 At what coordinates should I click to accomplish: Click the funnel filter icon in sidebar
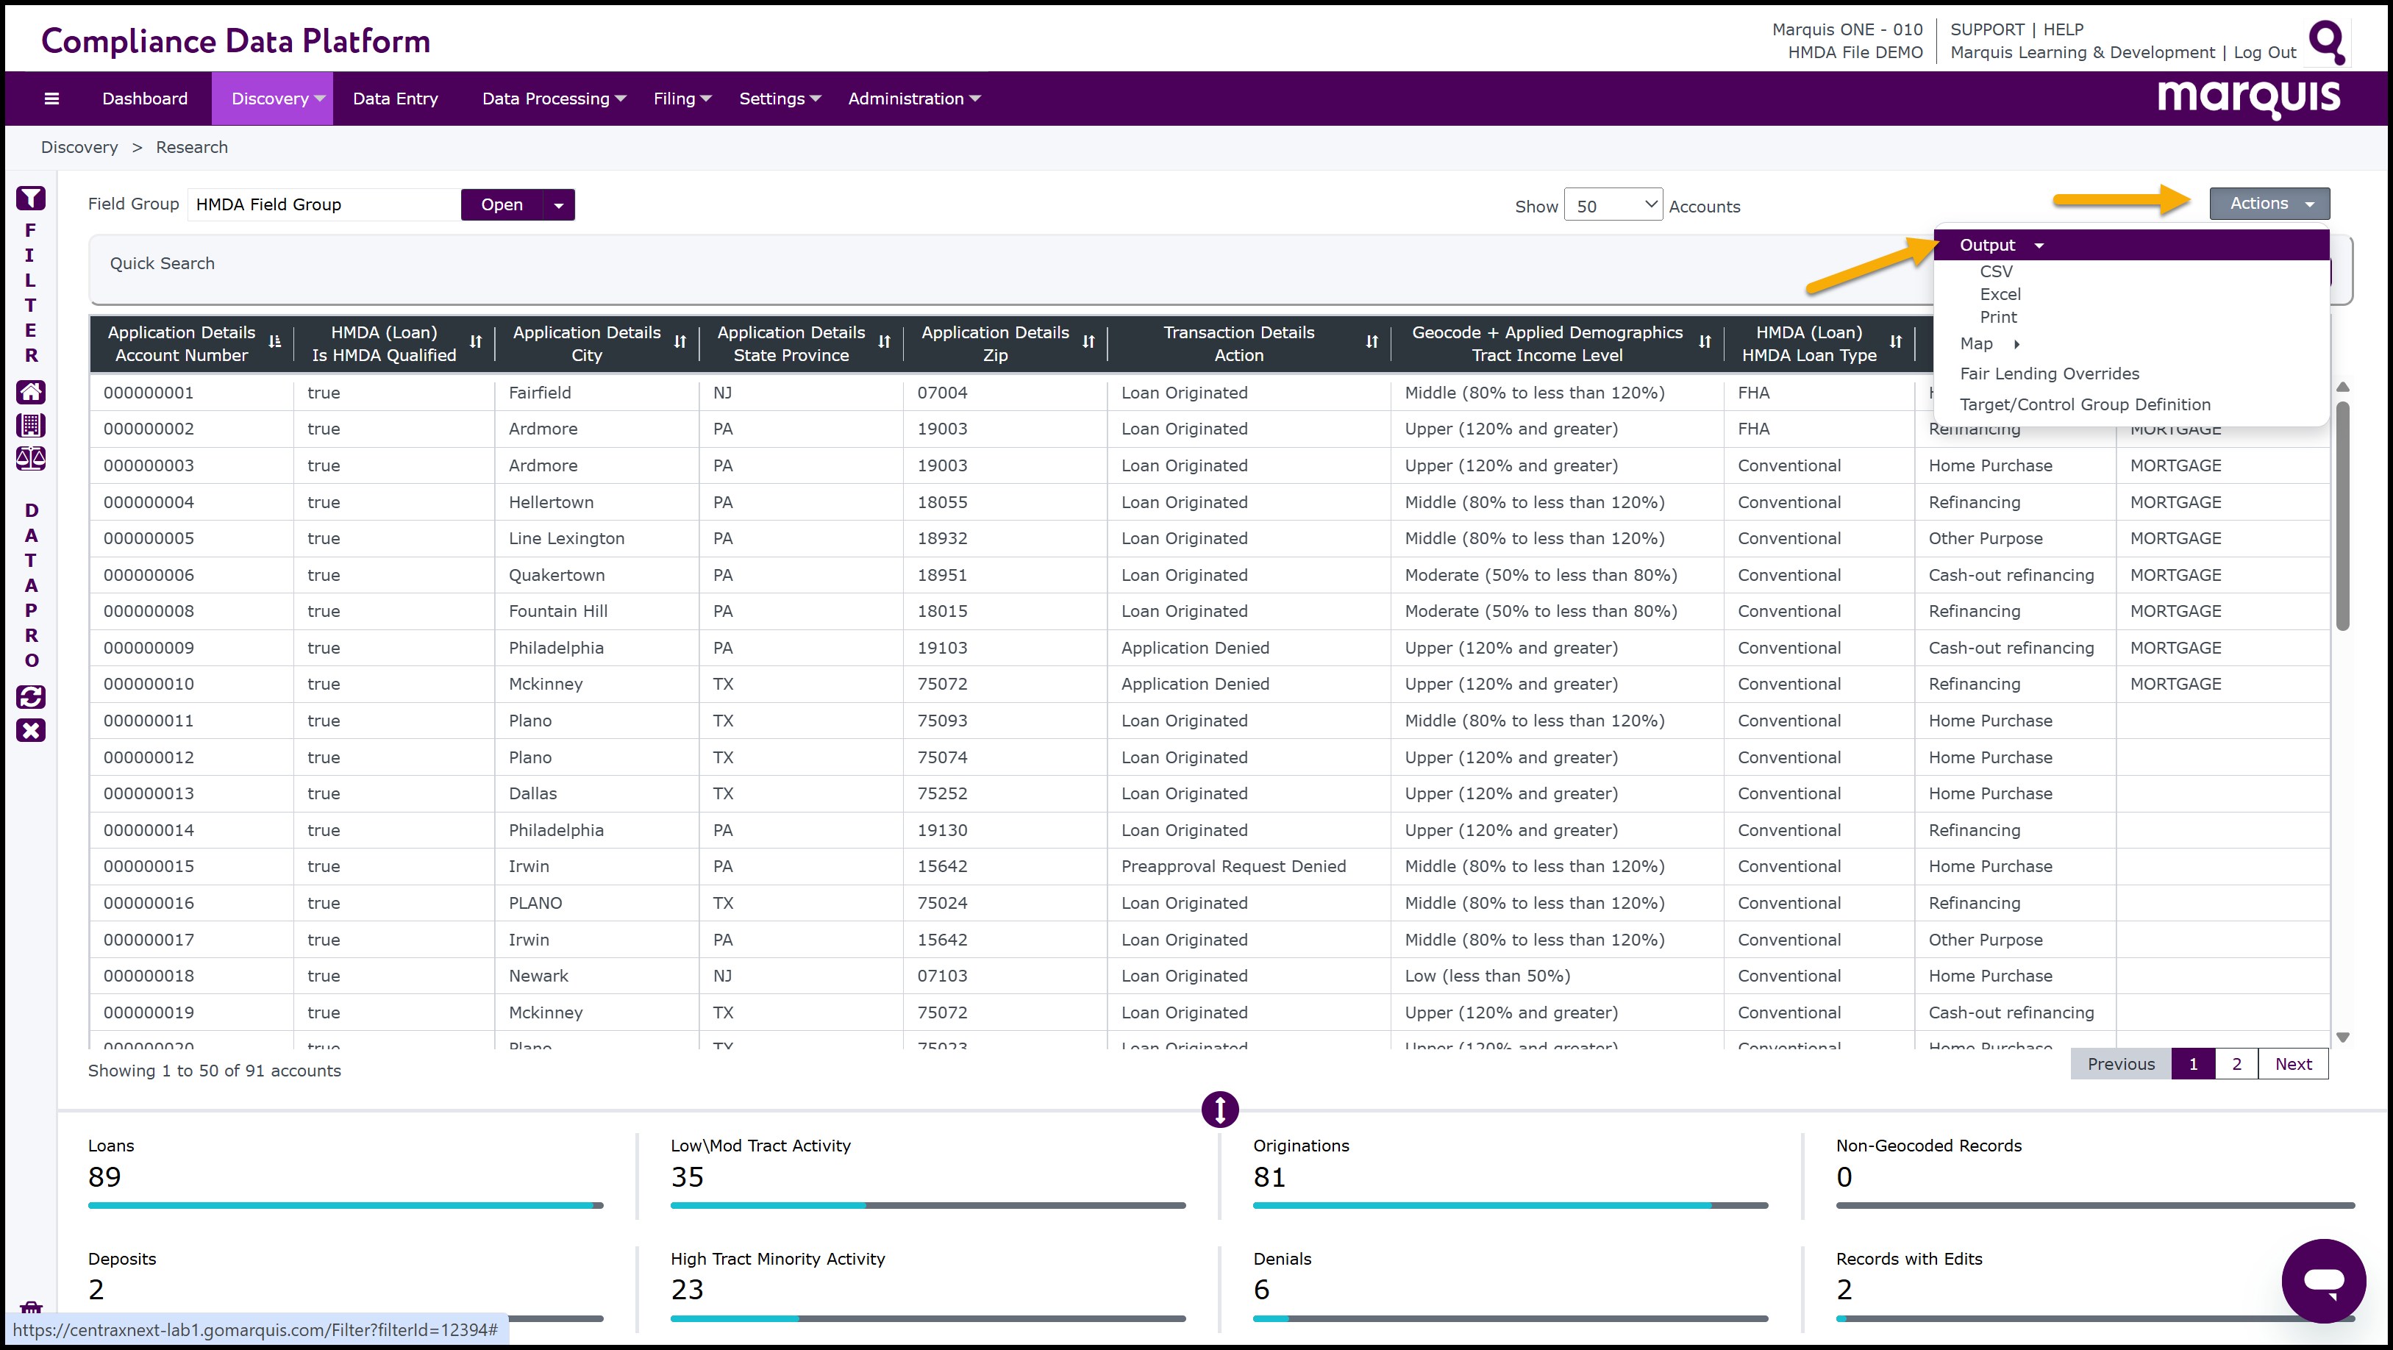tap(31, 198)
